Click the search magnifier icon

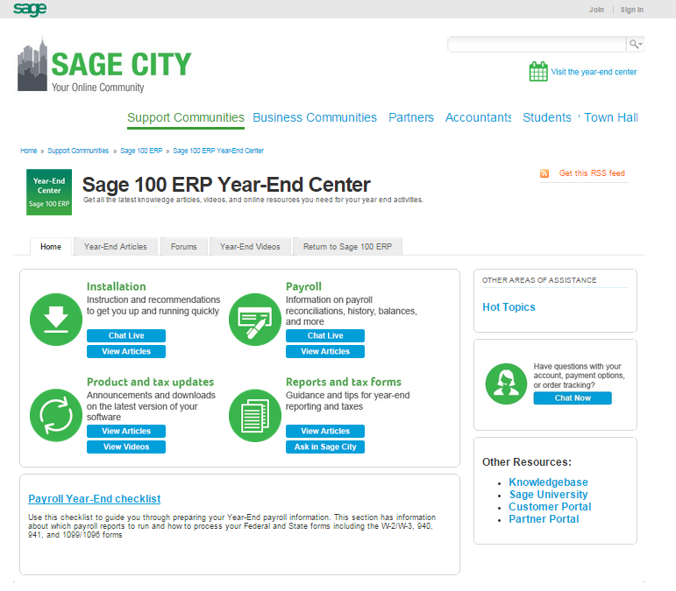pyautogui.click(x=635, y=44)
